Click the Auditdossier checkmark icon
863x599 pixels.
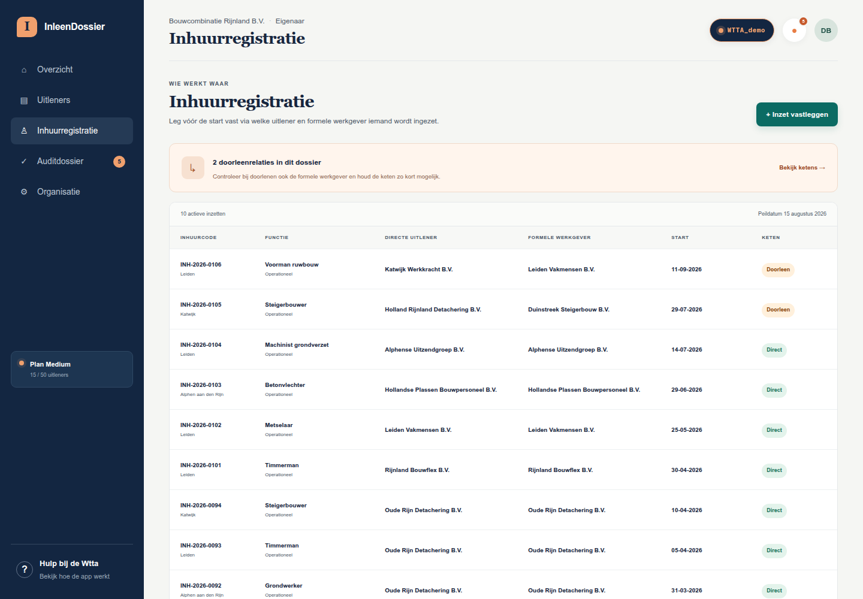24,162
